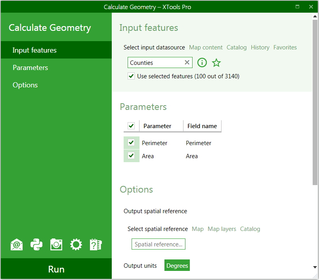Screen dimensions: 319x280
Task: Go to Input features section in sidebar
Action: coord(56,50)
